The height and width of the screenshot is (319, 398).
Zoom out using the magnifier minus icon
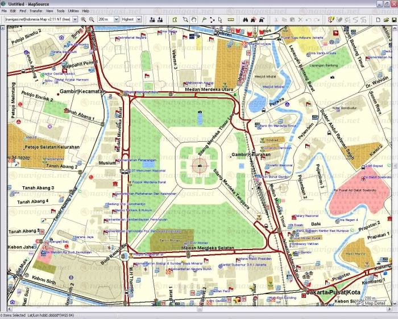coord(91,19)
